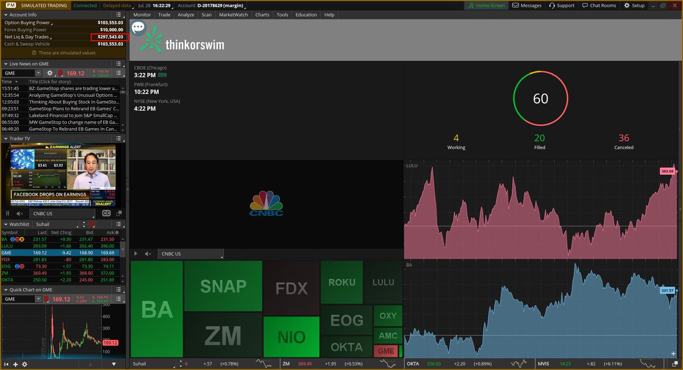Open Trader TV channel list menu icon
This screenshot has width=683, height=370.
point(61,213)
